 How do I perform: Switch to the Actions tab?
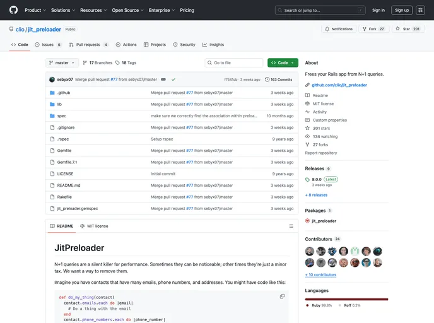pyautogui.click(x=126, y=45)
